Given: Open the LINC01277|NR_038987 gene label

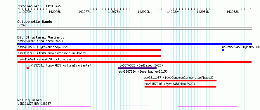Looking at the screenshot, I should click(x=34, y=104).
